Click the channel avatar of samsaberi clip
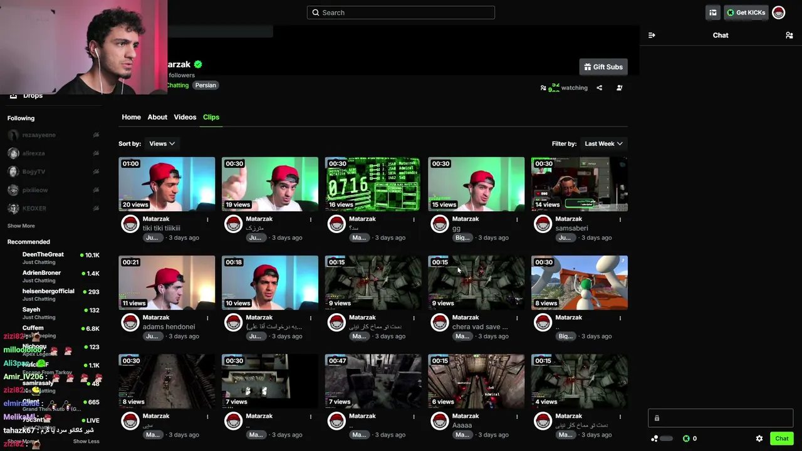 point(543,224)
